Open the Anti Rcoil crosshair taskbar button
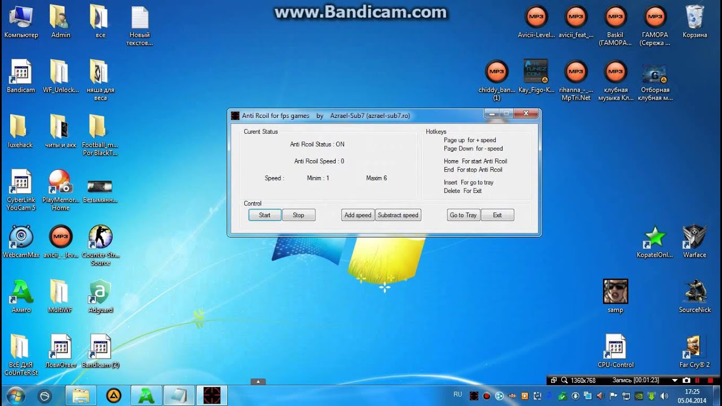722x406 pixels. (212, 396)
